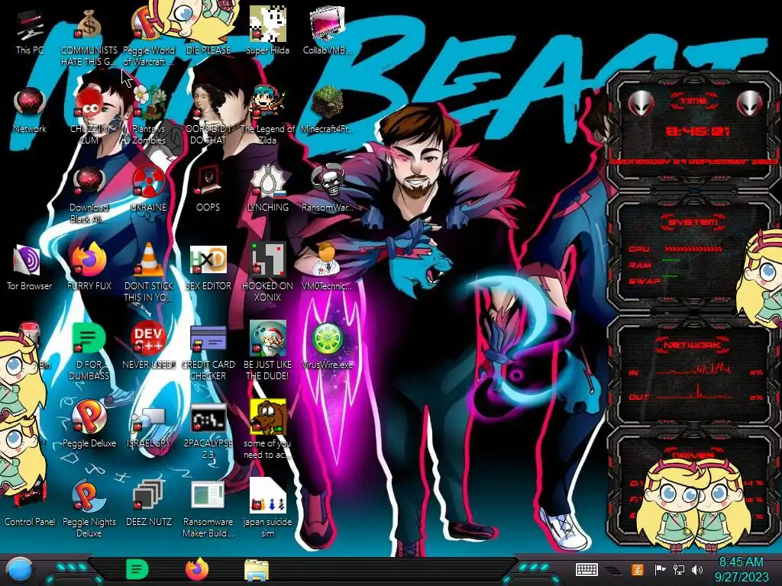The image size is (782, 586).
Task: Select the Download Black Al shortcut
Action: pyautogui.click(x=89, y=195)
